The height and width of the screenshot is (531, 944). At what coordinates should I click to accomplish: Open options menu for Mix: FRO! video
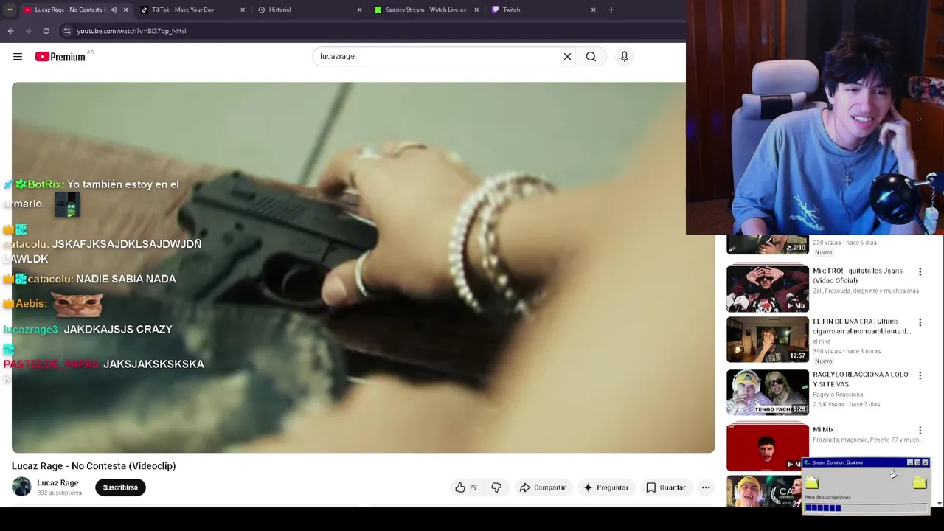pos(920,272)
